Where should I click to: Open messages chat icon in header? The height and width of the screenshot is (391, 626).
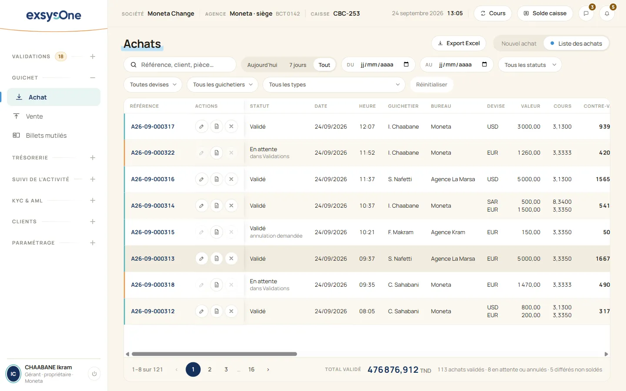586,13
